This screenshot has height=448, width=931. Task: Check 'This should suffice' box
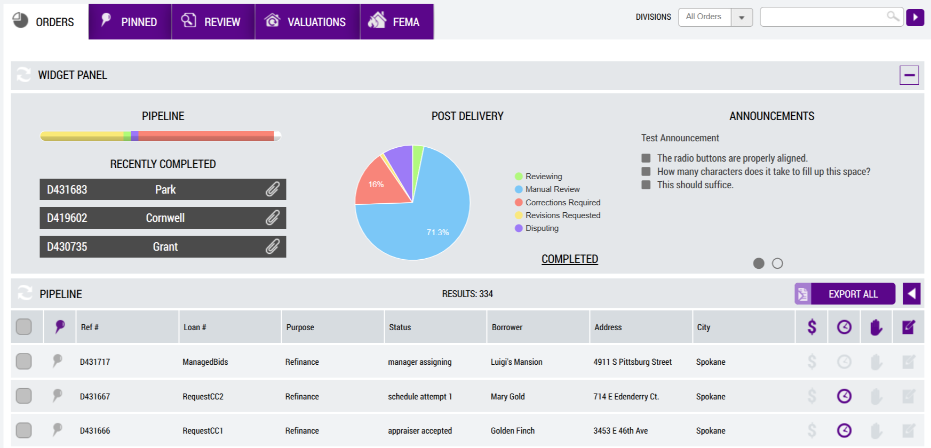pyautogui.click(x=646, y=185)
